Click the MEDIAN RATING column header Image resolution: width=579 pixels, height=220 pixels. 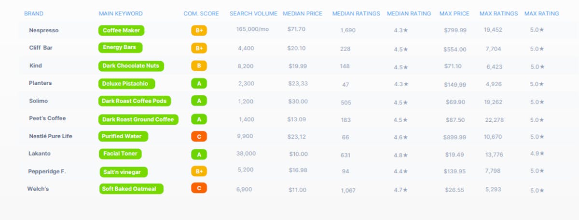[409, 13]
